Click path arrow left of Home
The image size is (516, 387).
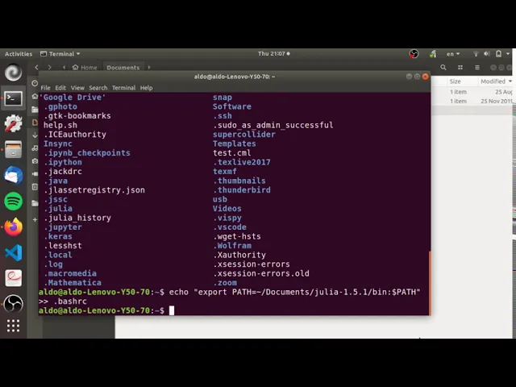point(64,67)
